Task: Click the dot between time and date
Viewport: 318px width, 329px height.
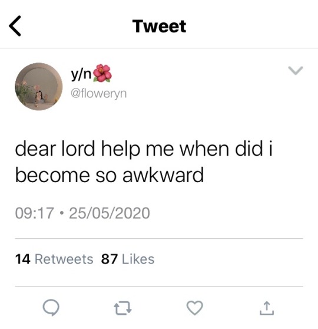Action: click(x=61, y=213)
